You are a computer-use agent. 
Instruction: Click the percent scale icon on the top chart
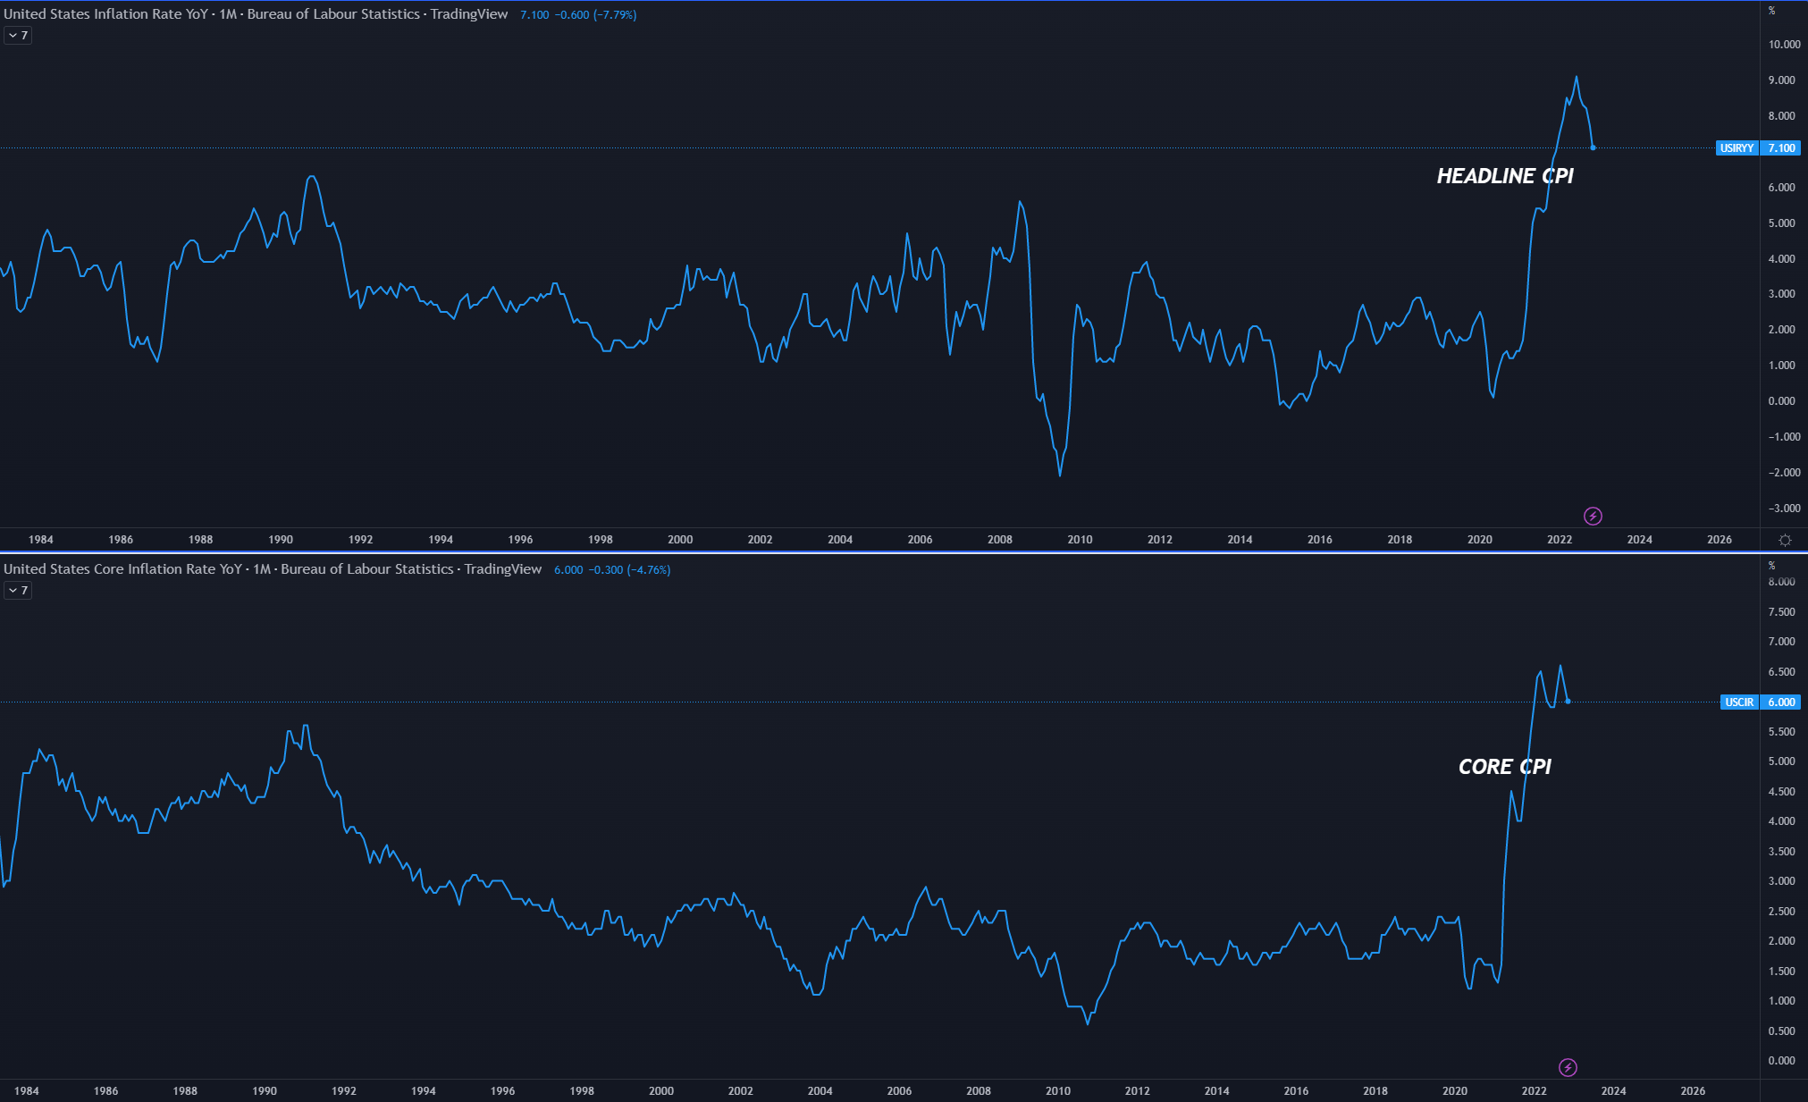[x=1771, y=11]
